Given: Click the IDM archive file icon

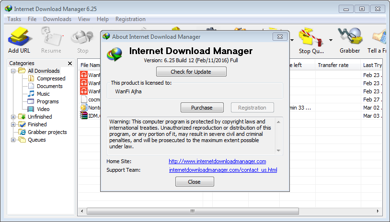Looking at the screenshot, I should pyautogui.click(x=84, y=115).
